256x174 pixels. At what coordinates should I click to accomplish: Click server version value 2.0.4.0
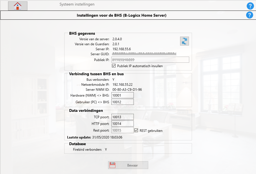tap(117, 39)
